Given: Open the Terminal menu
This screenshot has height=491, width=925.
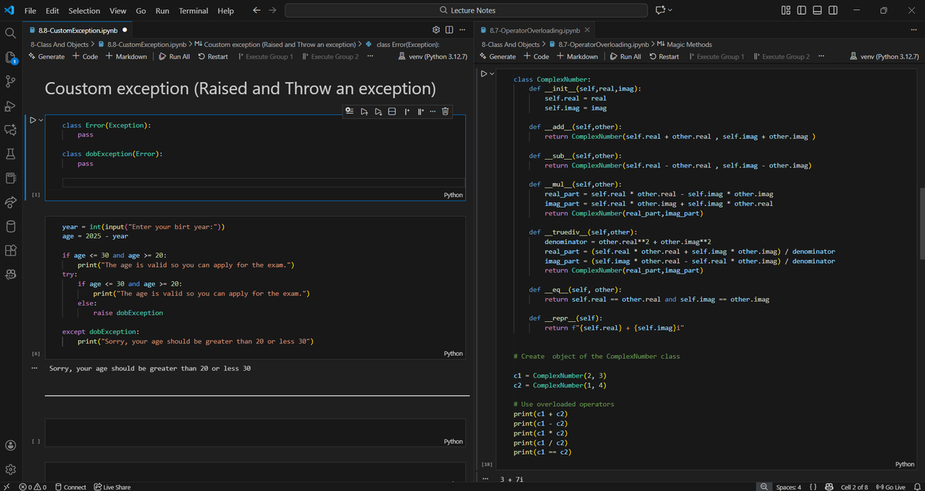Looking at the screenshot, I should coord(193,10).
